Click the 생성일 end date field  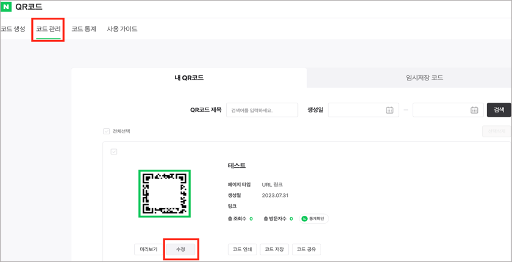click(x=448, y=110)
